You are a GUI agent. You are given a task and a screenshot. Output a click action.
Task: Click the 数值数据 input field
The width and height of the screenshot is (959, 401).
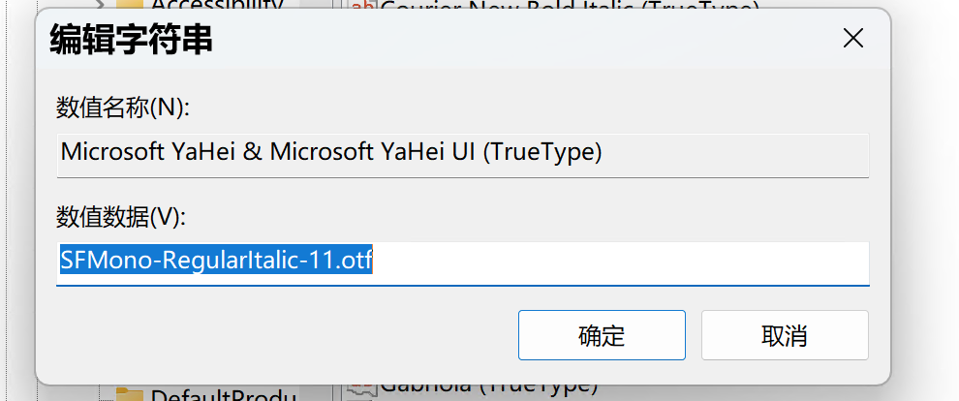(463, 263)
